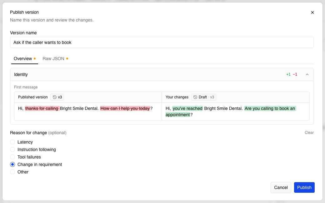The width and height of the screenshot is (325, 203).
Task: Click highlighted 'Are you calling to book an'
Action: (x=270, y=108)
